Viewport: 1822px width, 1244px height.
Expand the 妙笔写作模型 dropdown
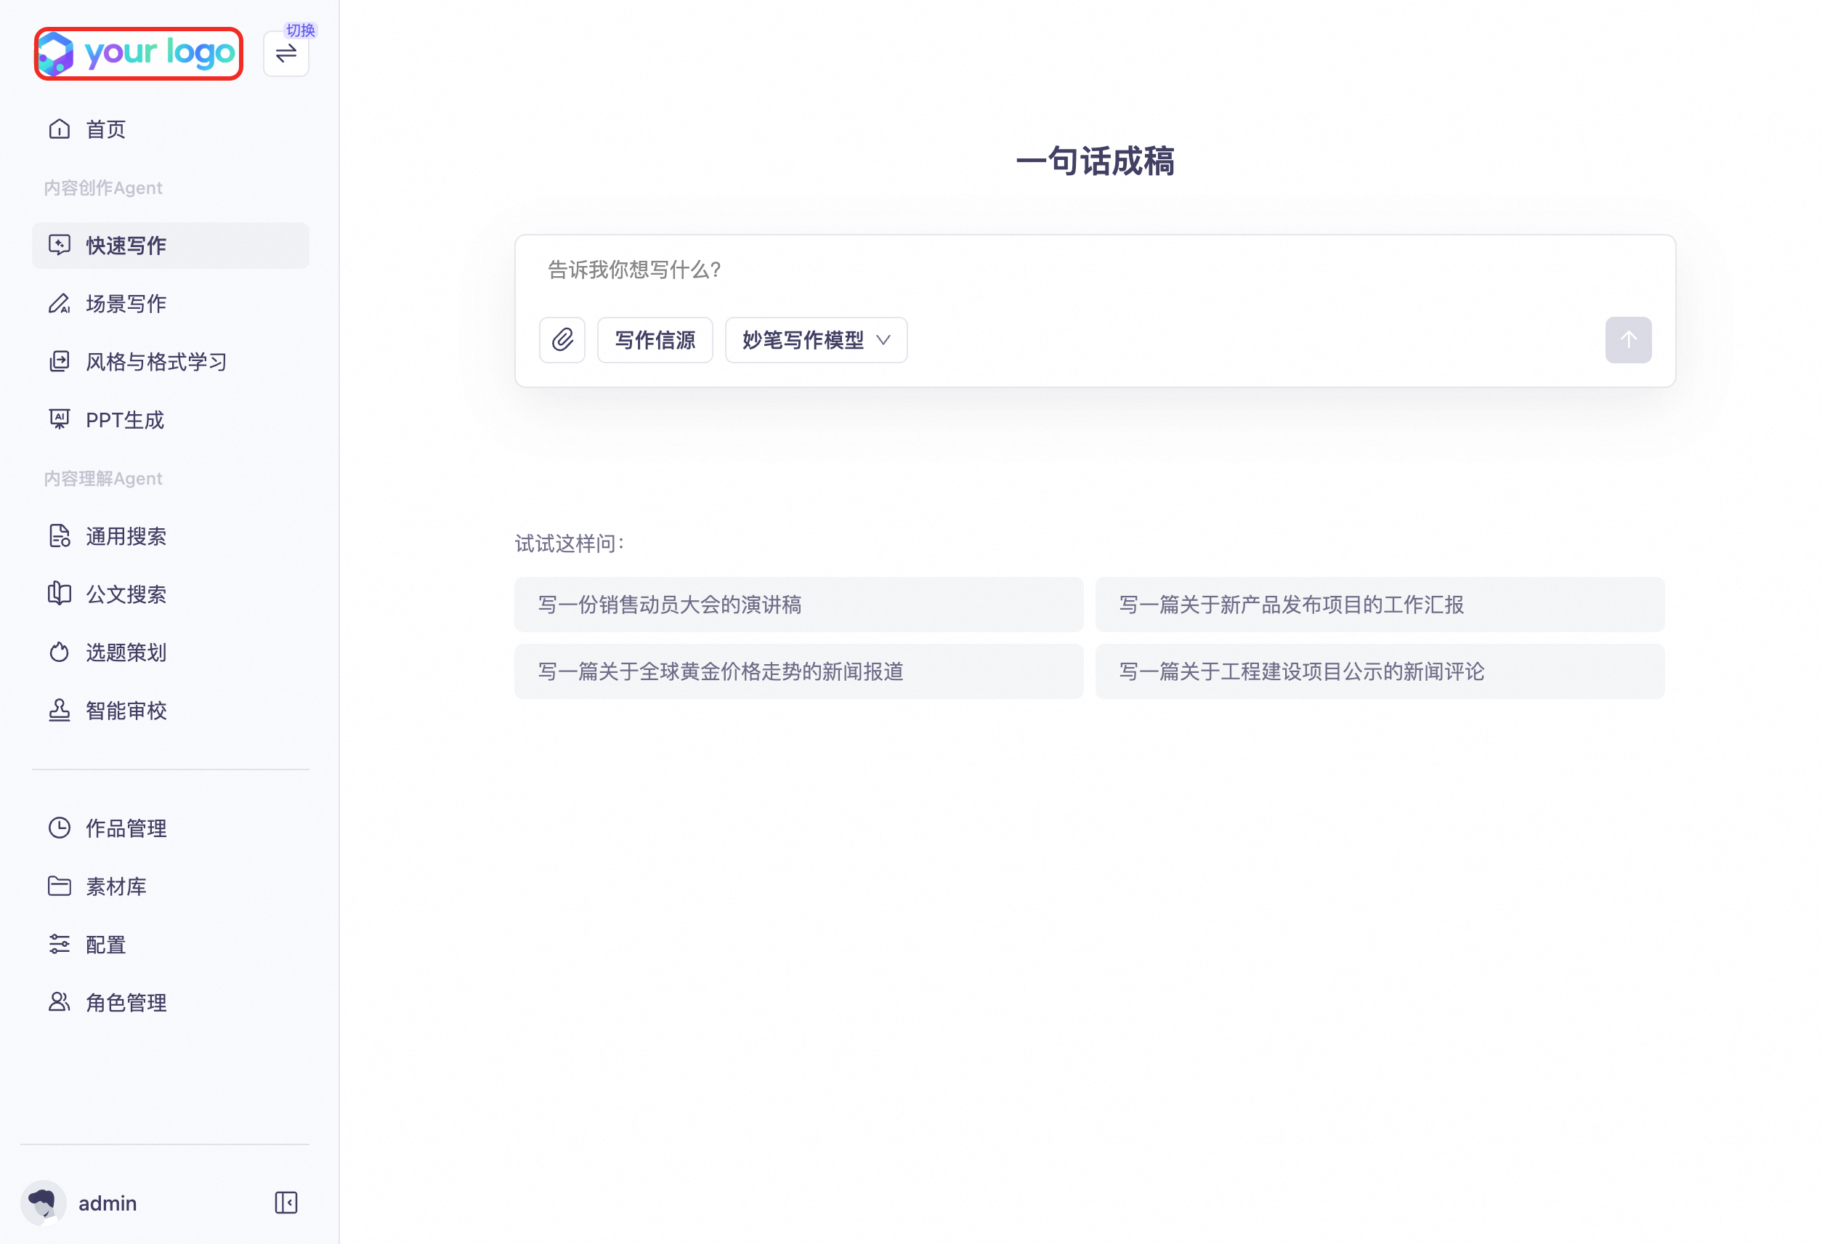pyautogui.click(x=815, y=339)
